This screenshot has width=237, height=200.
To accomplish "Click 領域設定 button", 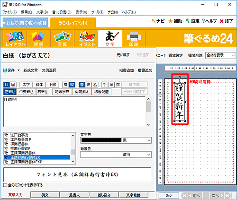I will tap(176, 55).
